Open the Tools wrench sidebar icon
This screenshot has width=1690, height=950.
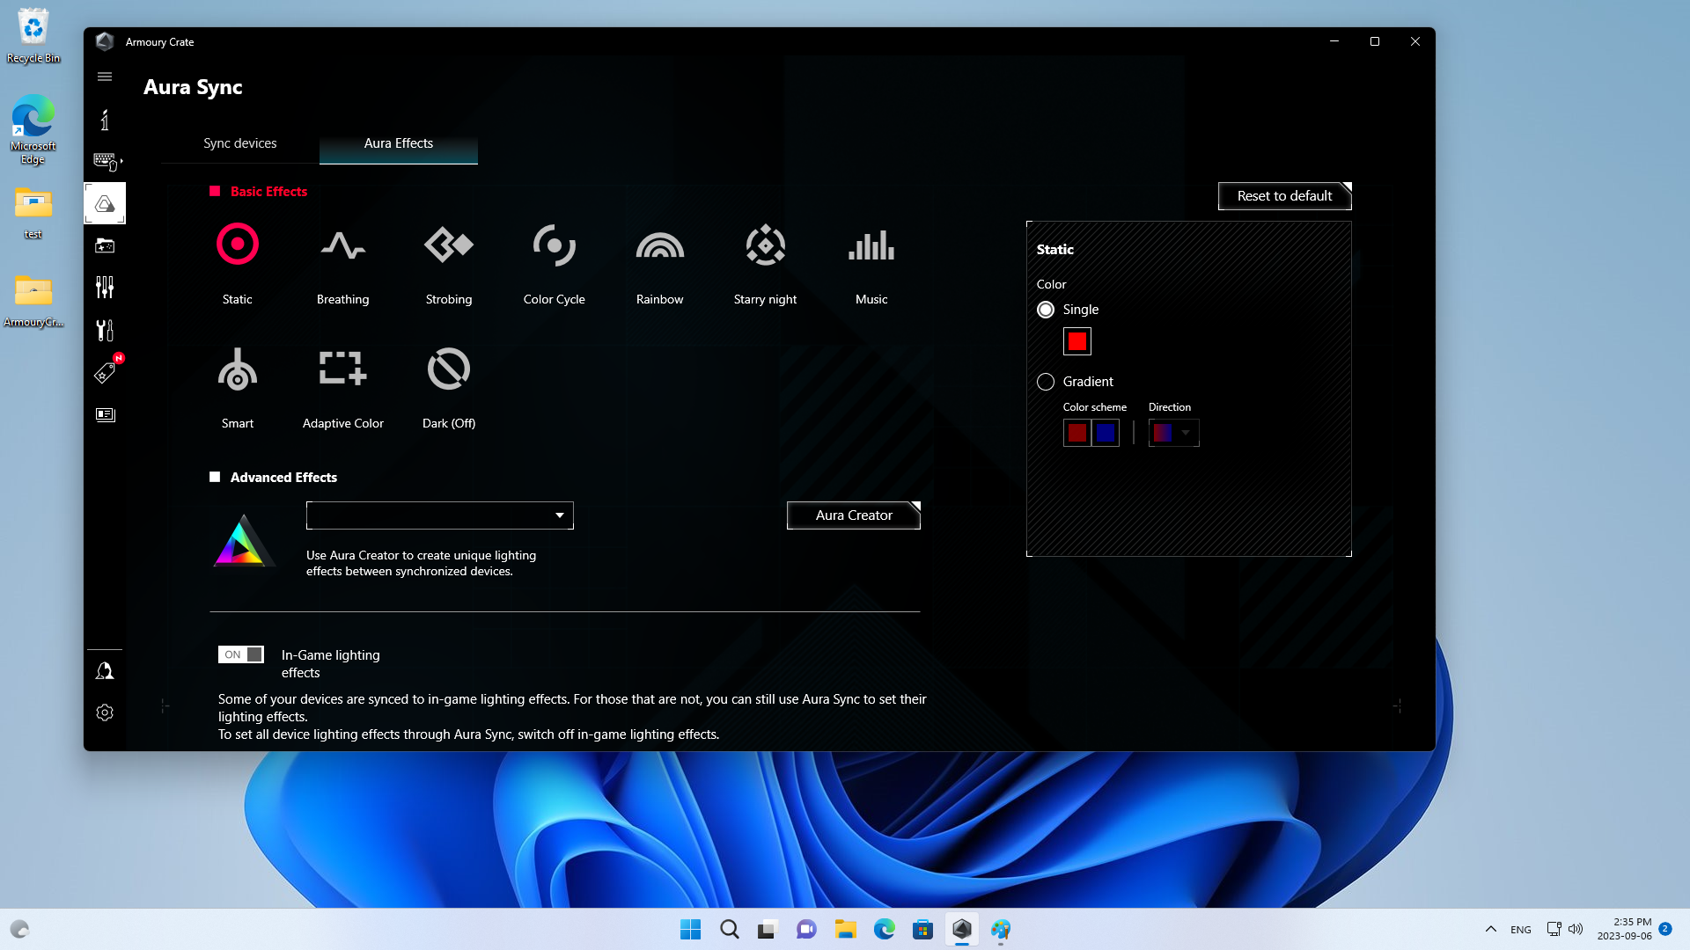[105, 330]
